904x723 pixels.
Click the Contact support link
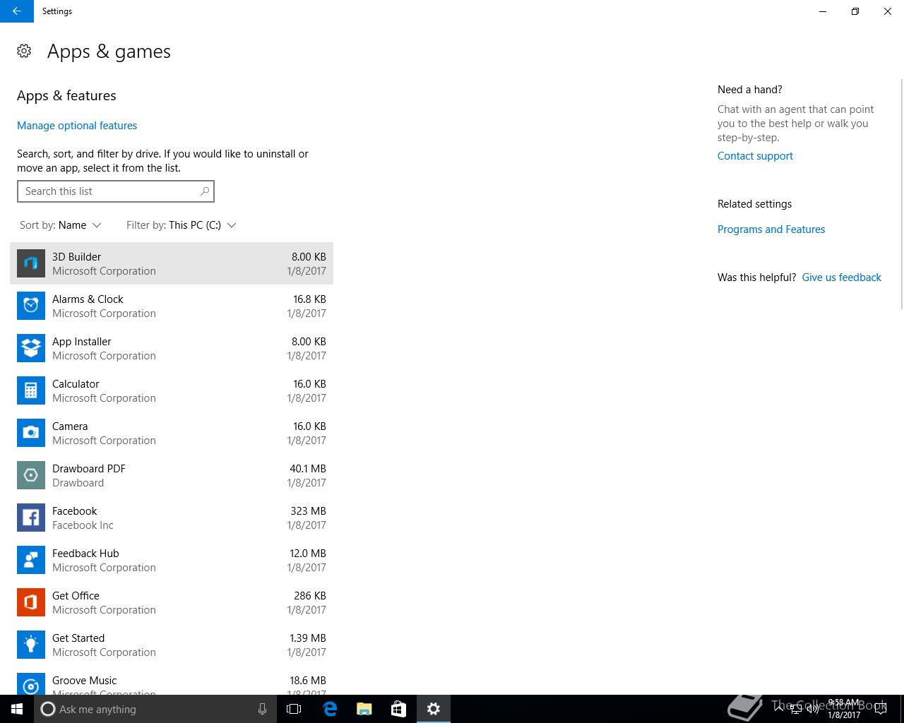[755, 156]
